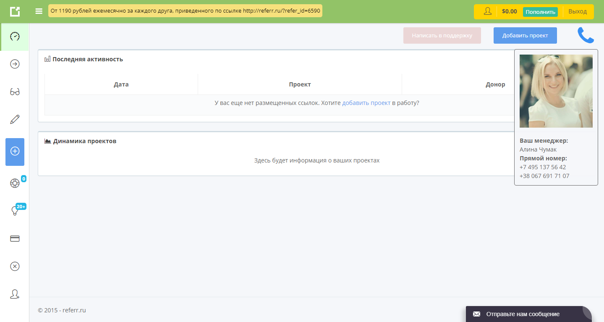Viewport: 604px width, 322px height.
Task: Click phone number +7 495 137 56 42
Action: tap(543, 167)
